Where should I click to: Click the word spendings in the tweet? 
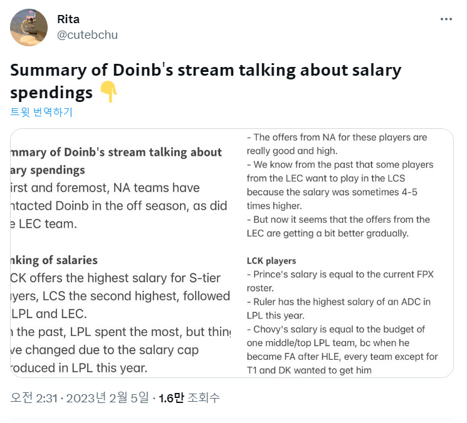click(x=51, y=93)
